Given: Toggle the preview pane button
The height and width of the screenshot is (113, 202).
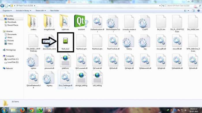Looking at the screenshot, I should 193,11.
